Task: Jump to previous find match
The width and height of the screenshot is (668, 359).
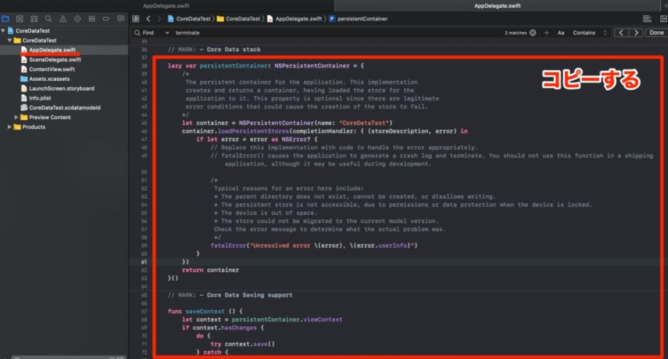Action: [x=621, y=33]
